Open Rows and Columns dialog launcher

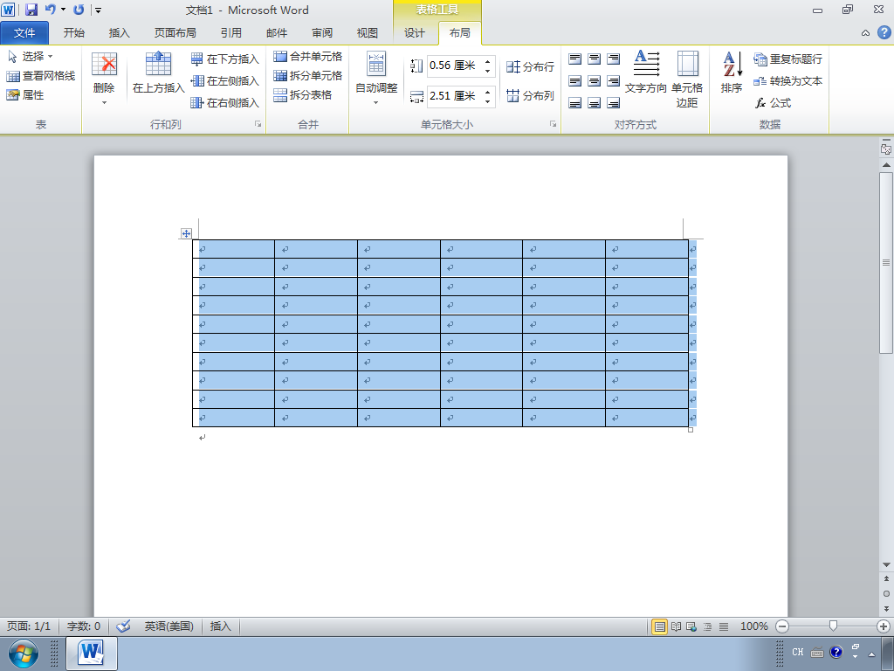258,124
